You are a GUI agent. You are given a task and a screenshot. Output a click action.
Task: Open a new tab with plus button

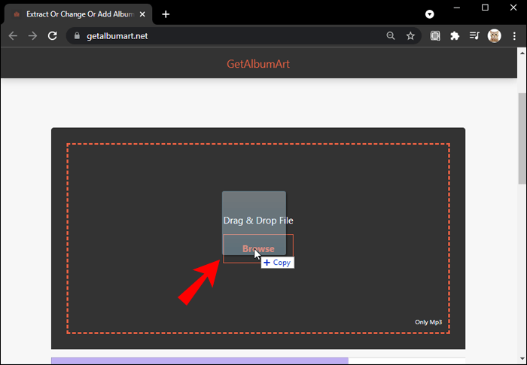point(166,14)
